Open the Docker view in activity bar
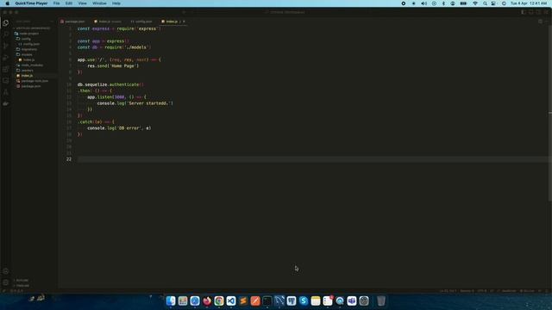 tap(6, 103)
